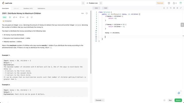Click the Run button

coord(170,100)
